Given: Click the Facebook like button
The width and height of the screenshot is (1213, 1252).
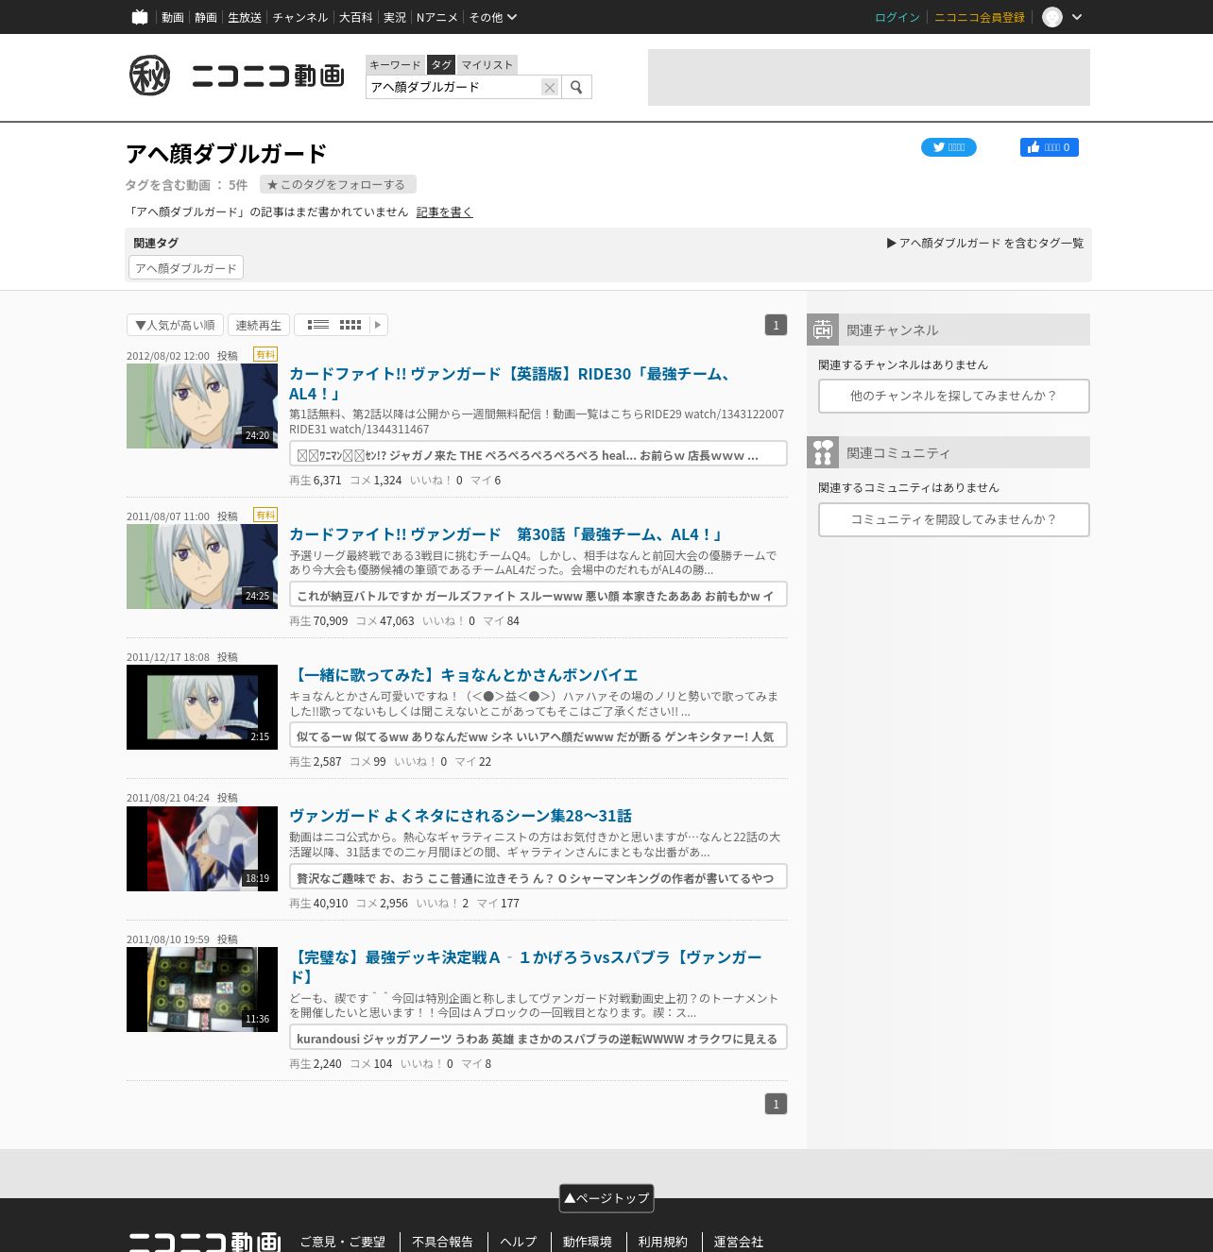Looking at the screenshot, I should click(1049, 147).
